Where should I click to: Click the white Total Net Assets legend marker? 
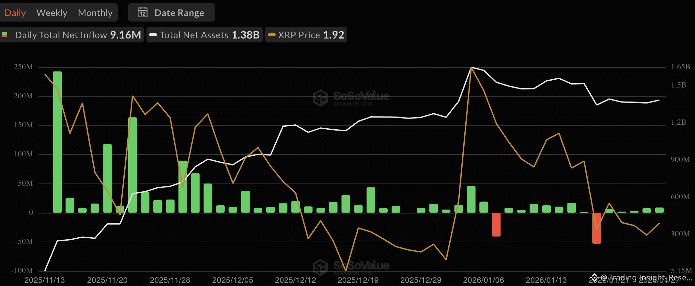coord(153,35)
